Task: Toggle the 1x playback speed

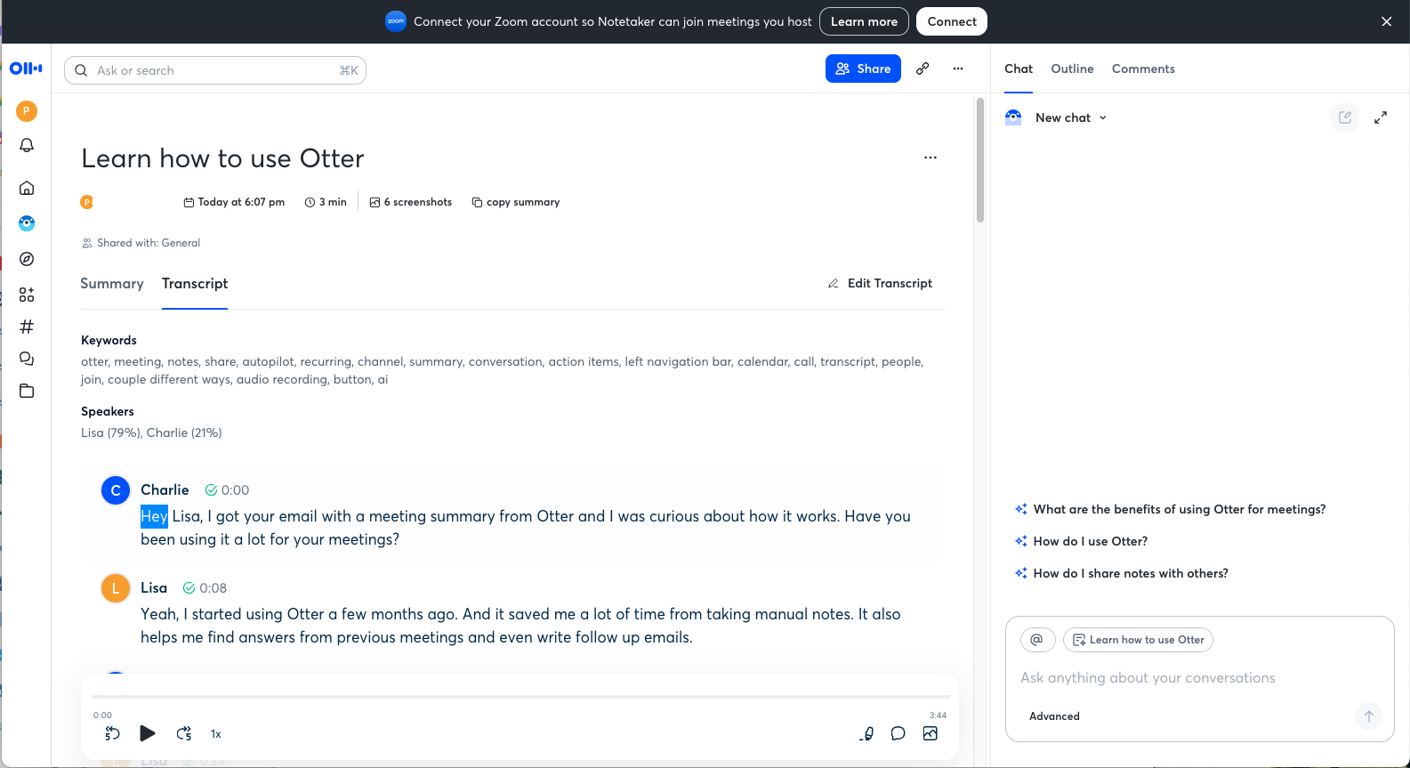Action: (x=216, y=734)
